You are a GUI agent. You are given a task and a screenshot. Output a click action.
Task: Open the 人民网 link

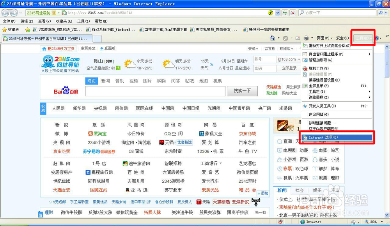[58, 108]
